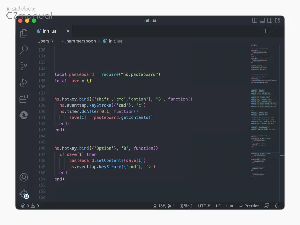Open the editor More Actions ellipsis menu

pos(276,31)
